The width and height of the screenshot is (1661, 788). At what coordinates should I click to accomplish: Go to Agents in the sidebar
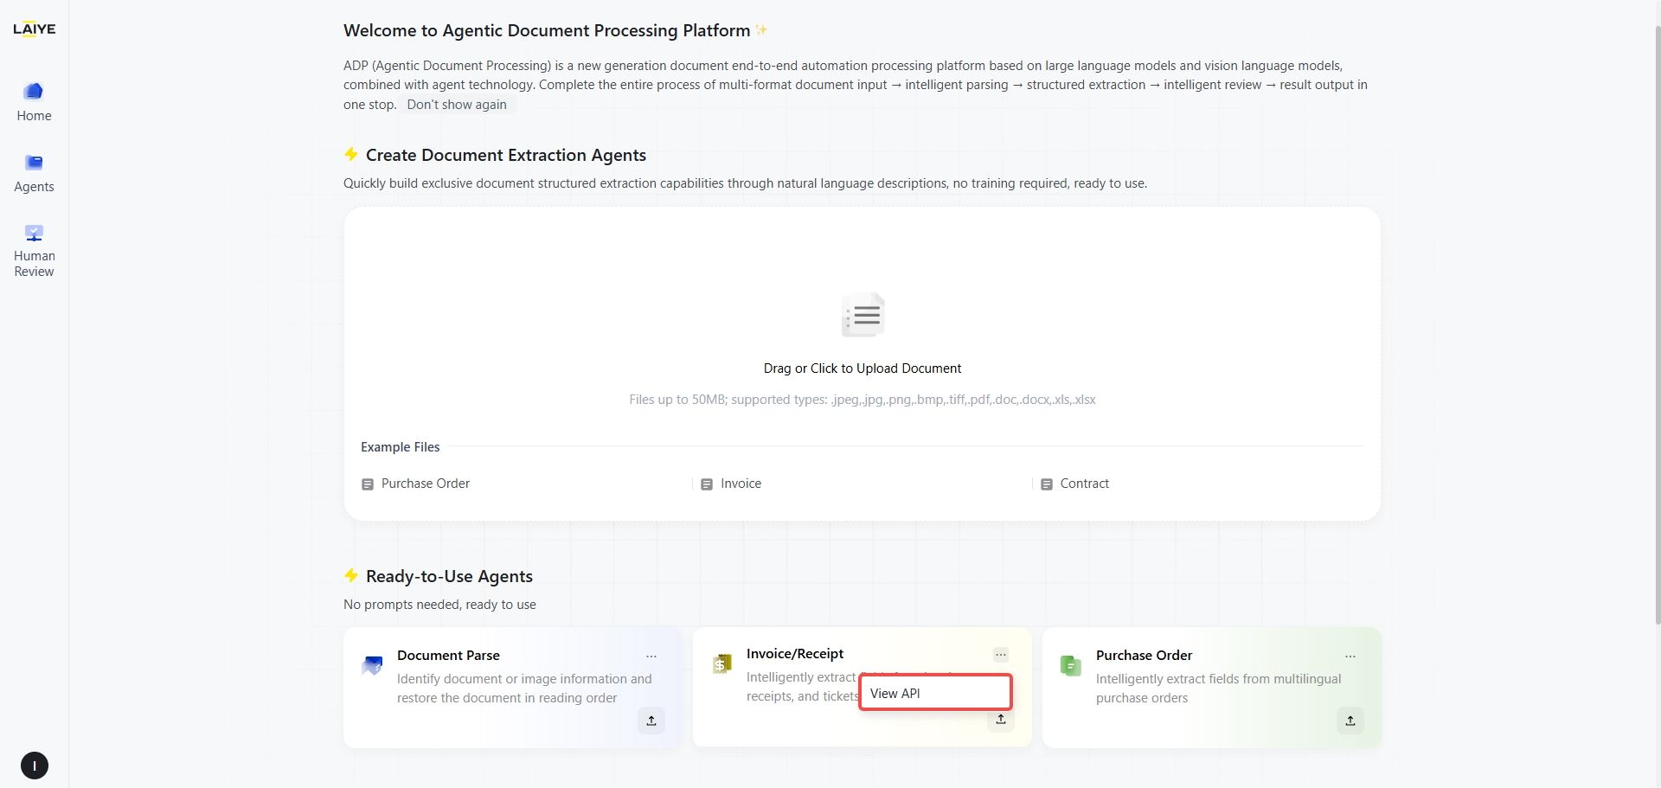pyautogui.click(x=34, y=173)
